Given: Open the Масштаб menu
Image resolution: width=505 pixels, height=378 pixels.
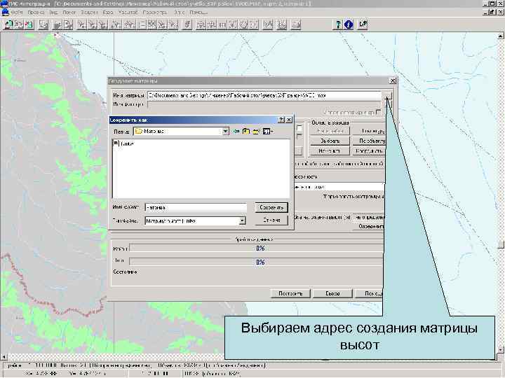Looking at the screenshot, I should pyautogui.click(x=128, y=12).
